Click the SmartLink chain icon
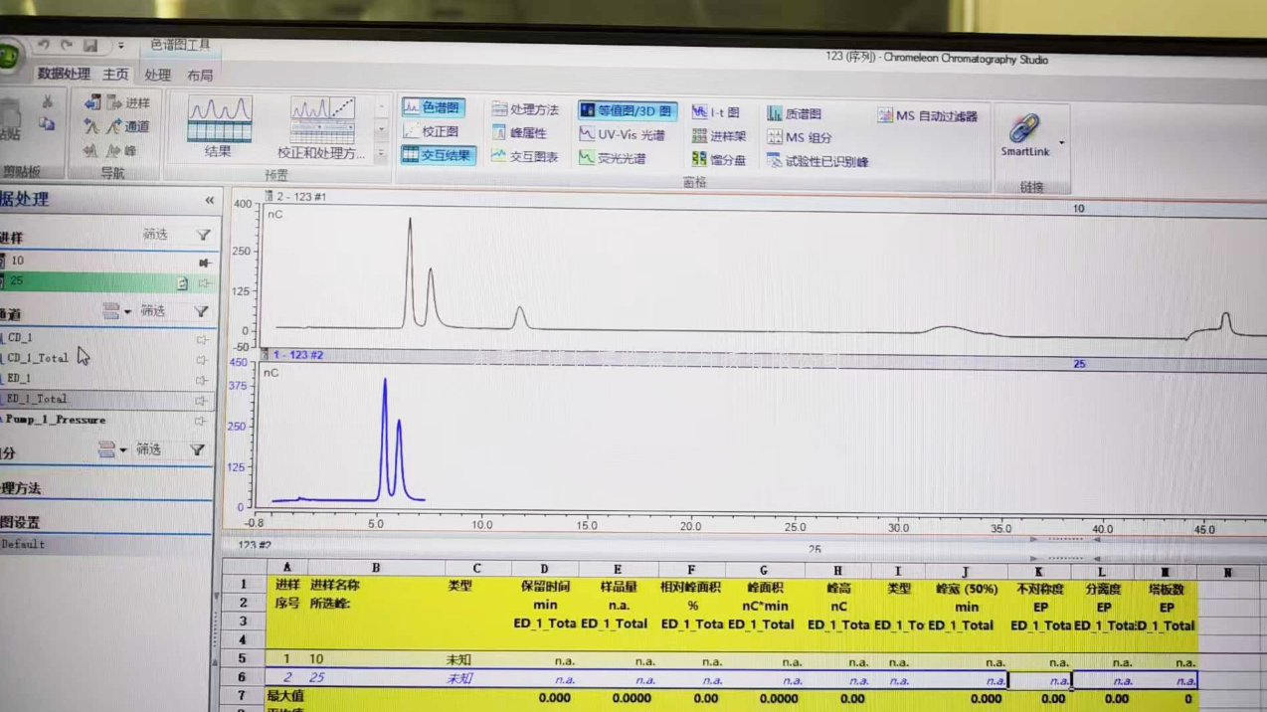The width and height of the screenshot is (1267, 712). tap(1023, 128)
